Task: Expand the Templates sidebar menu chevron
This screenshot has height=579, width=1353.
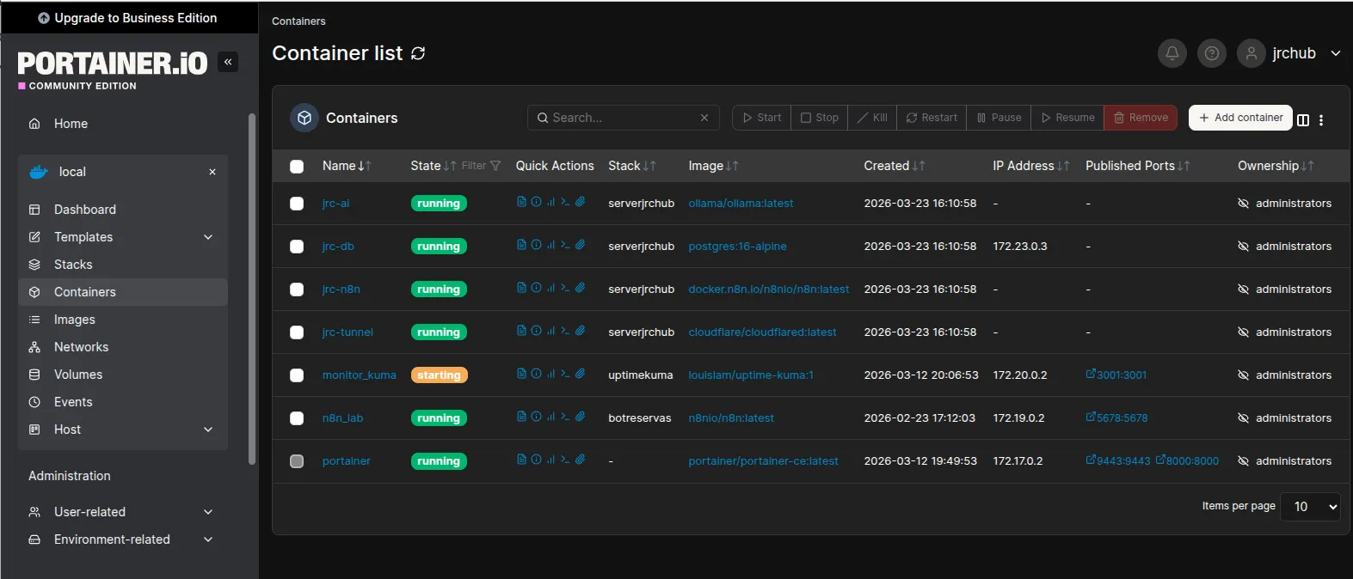Action: 208,237
